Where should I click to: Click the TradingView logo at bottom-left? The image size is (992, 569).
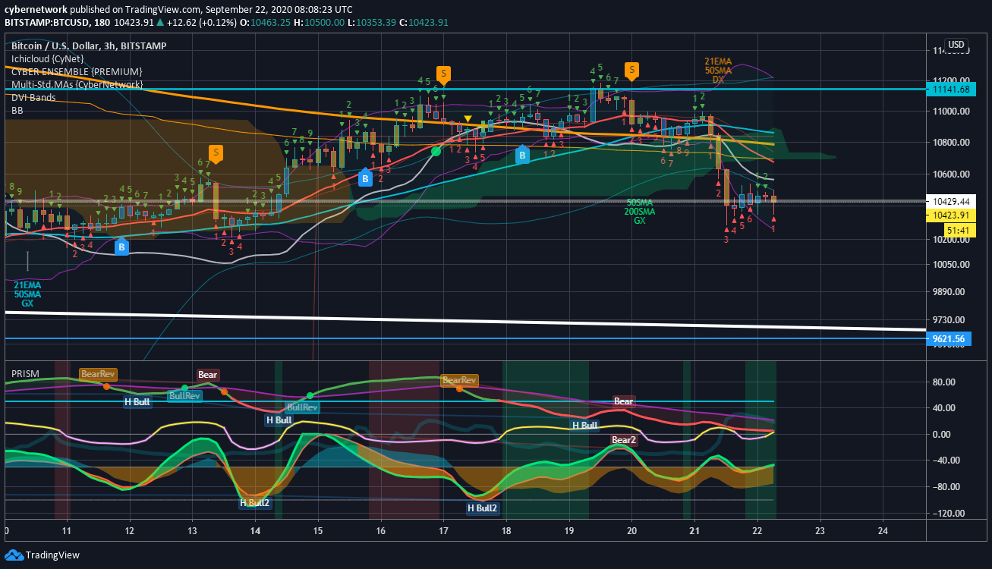click(x=42, y=555)
